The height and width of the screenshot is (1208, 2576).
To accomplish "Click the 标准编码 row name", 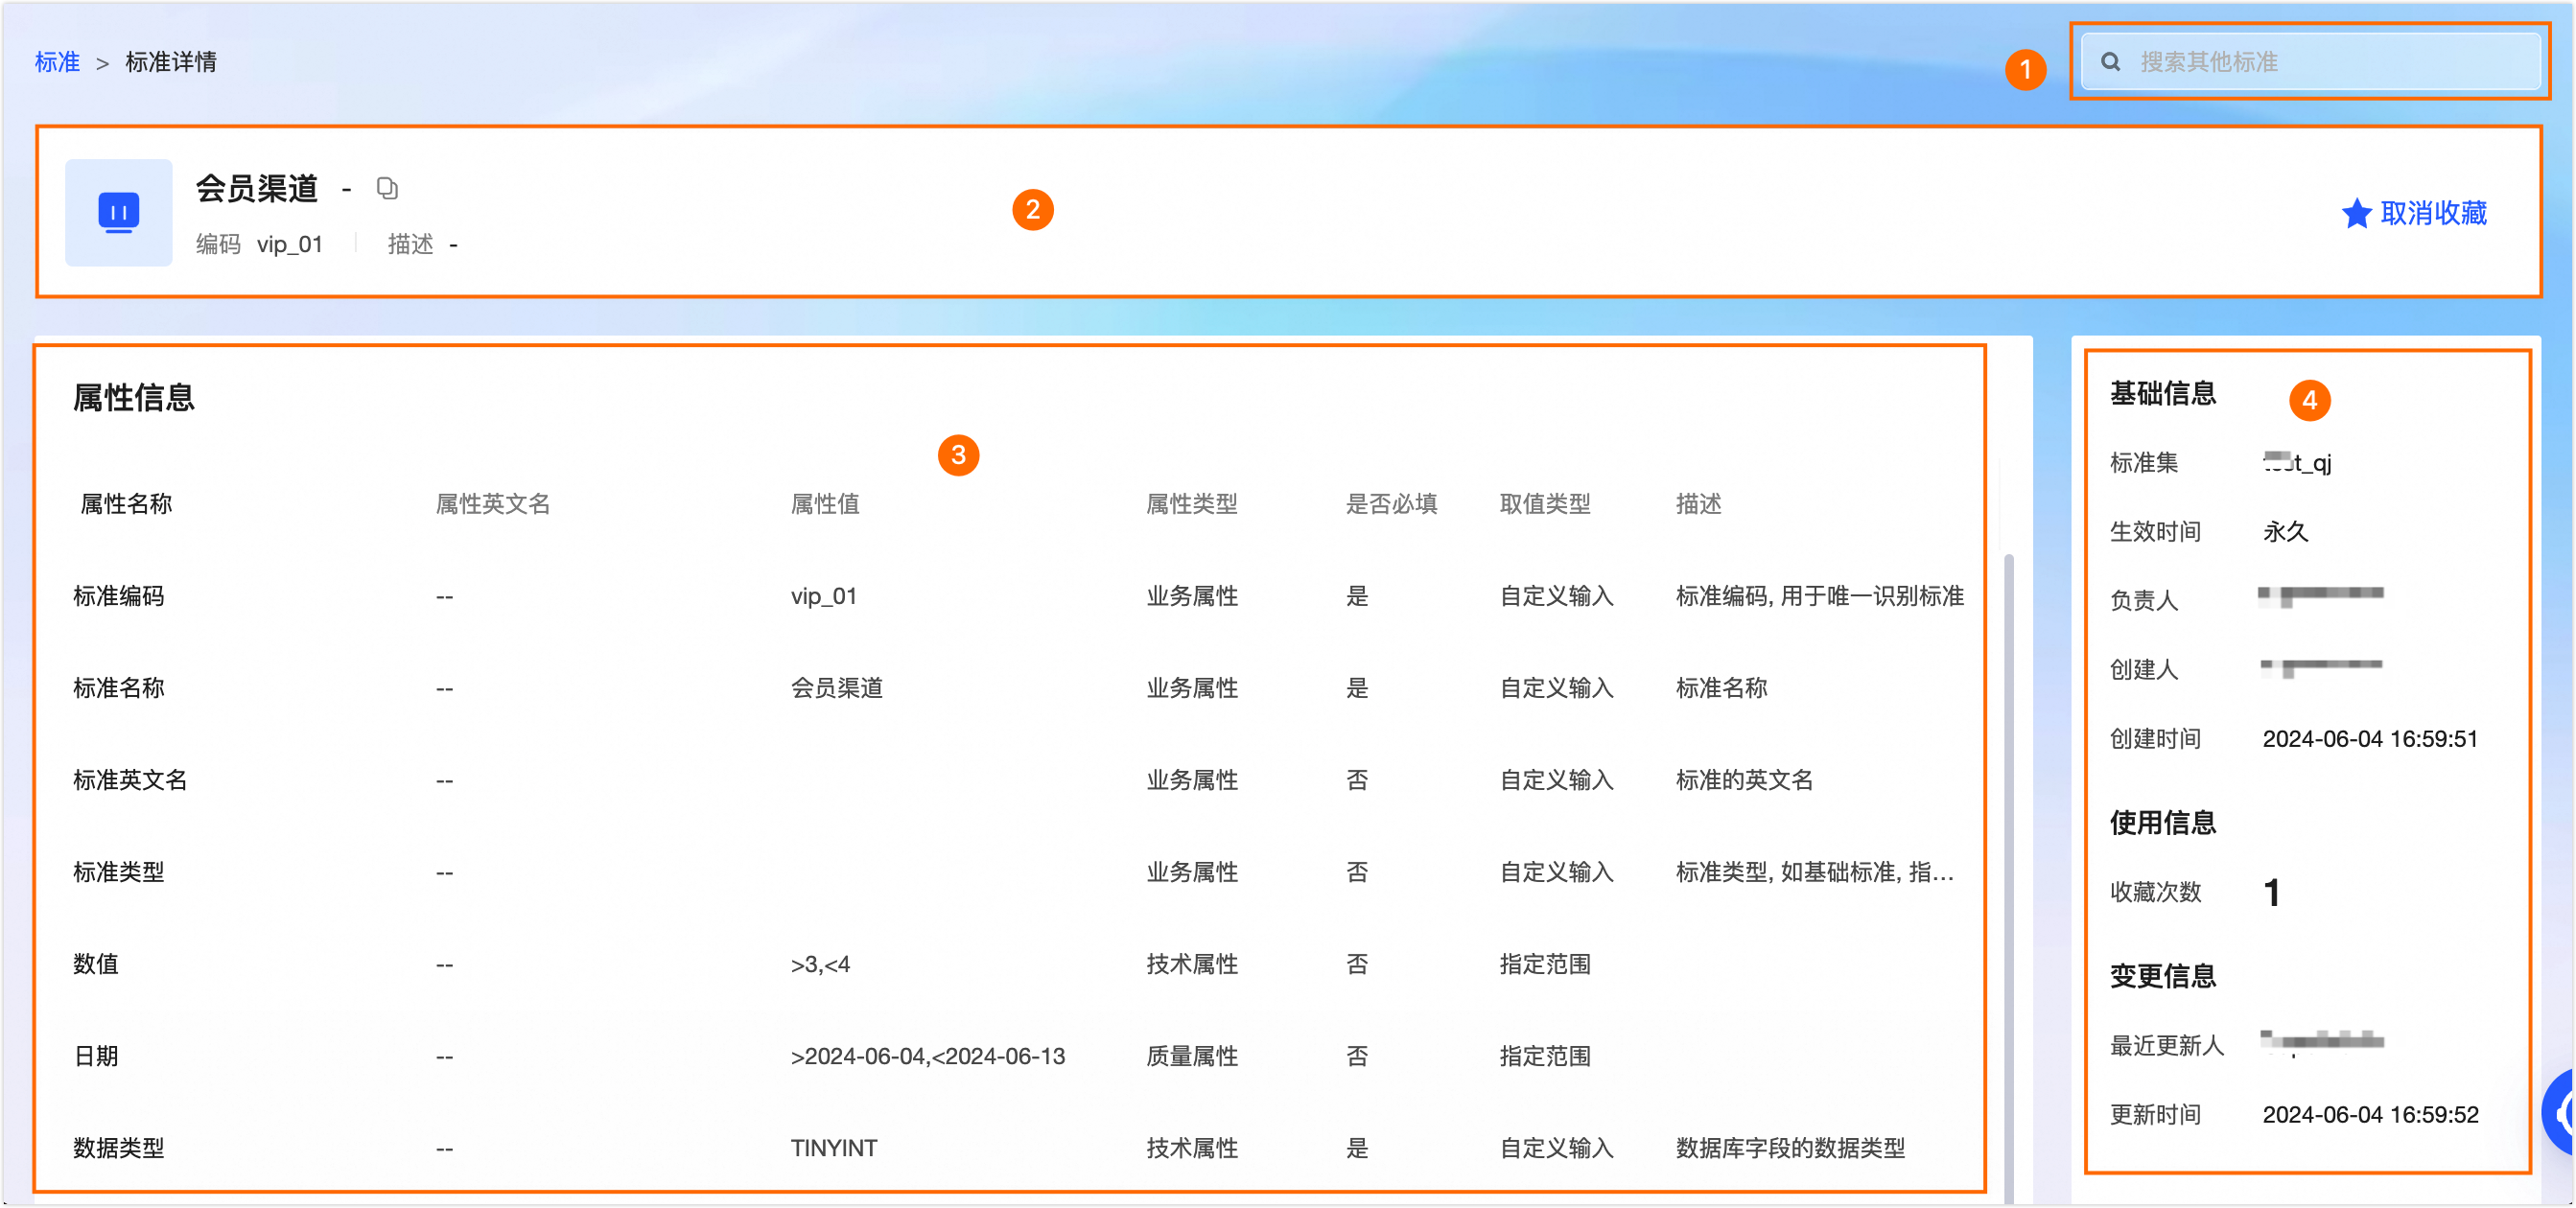I will coord(119,596).
